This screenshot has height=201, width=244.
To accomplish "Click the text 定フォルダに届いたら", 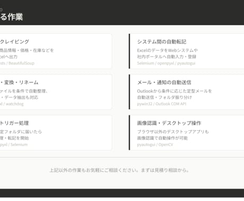I will 21,132.
